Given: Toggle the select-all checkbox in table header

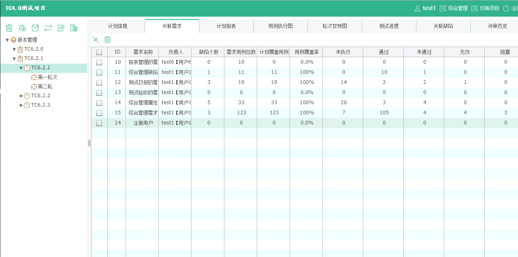Looking at the screenshot, I should click(x=99, y=52).
